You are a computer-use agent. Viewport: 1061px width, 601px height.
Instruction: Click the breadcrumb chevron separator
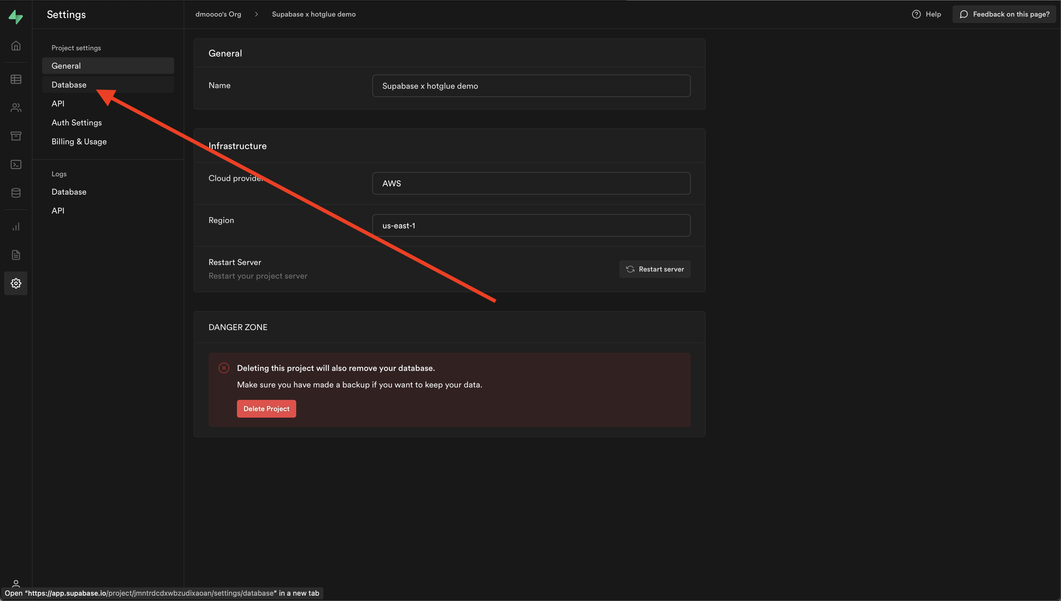256,14
